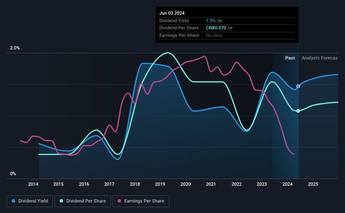Click the 2025 x-axis label

coord(313,184)
